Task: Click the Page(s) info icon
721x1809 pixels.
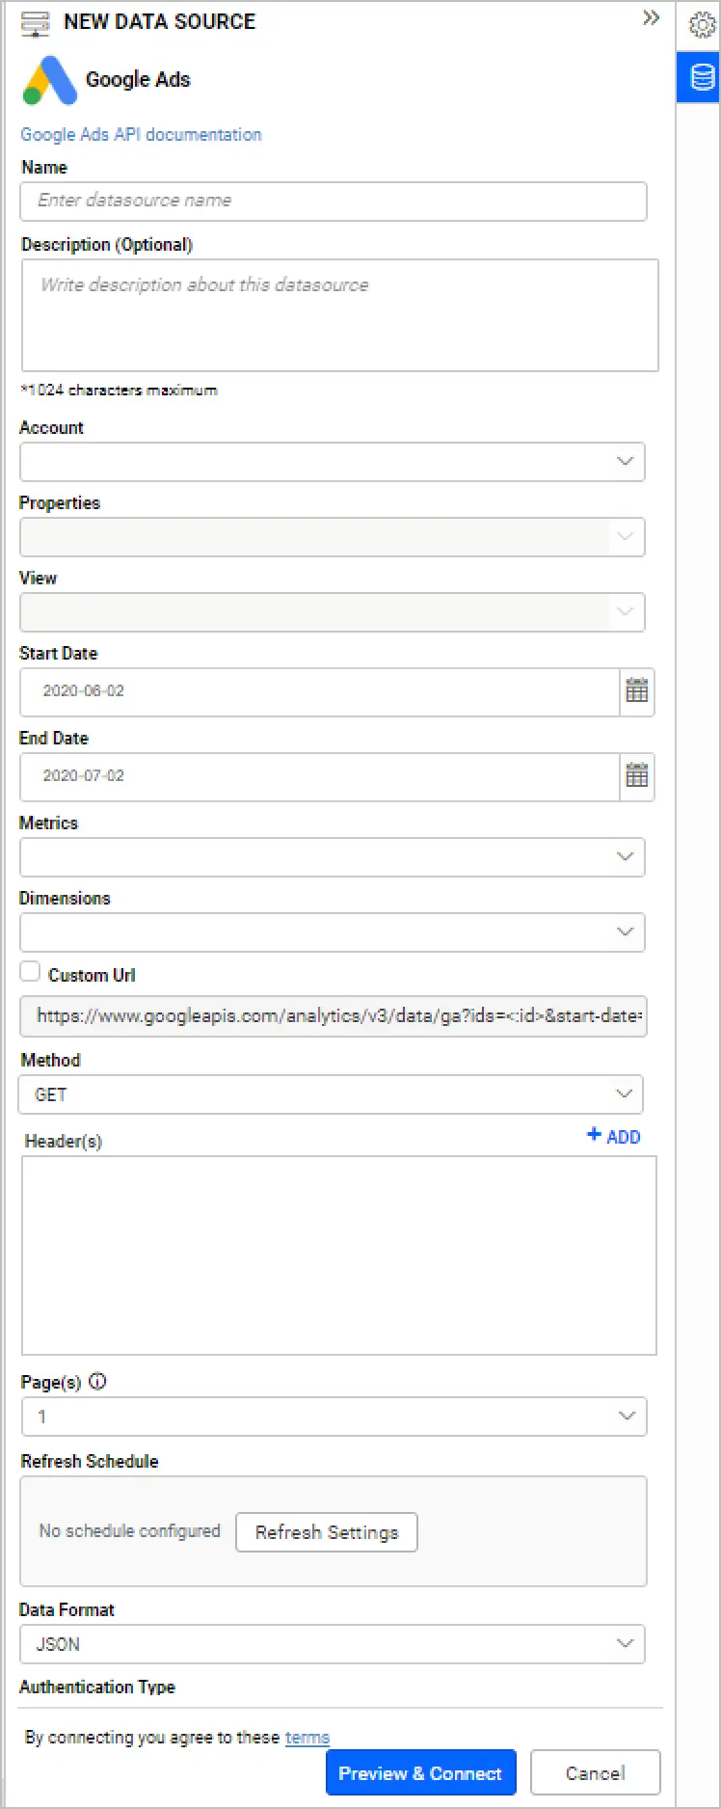Action: (97, 1381)
